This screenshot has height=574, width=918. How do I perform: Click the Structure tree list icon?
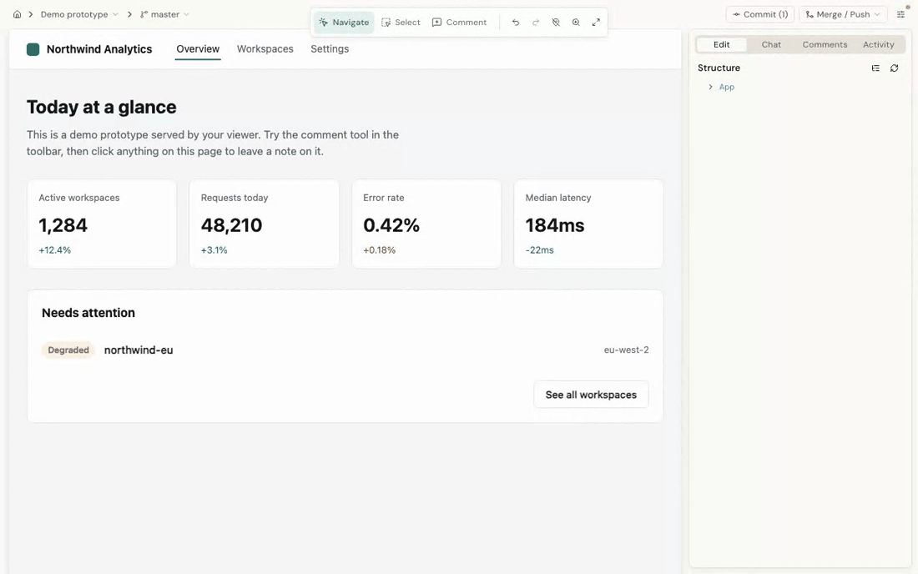[875, 68]
